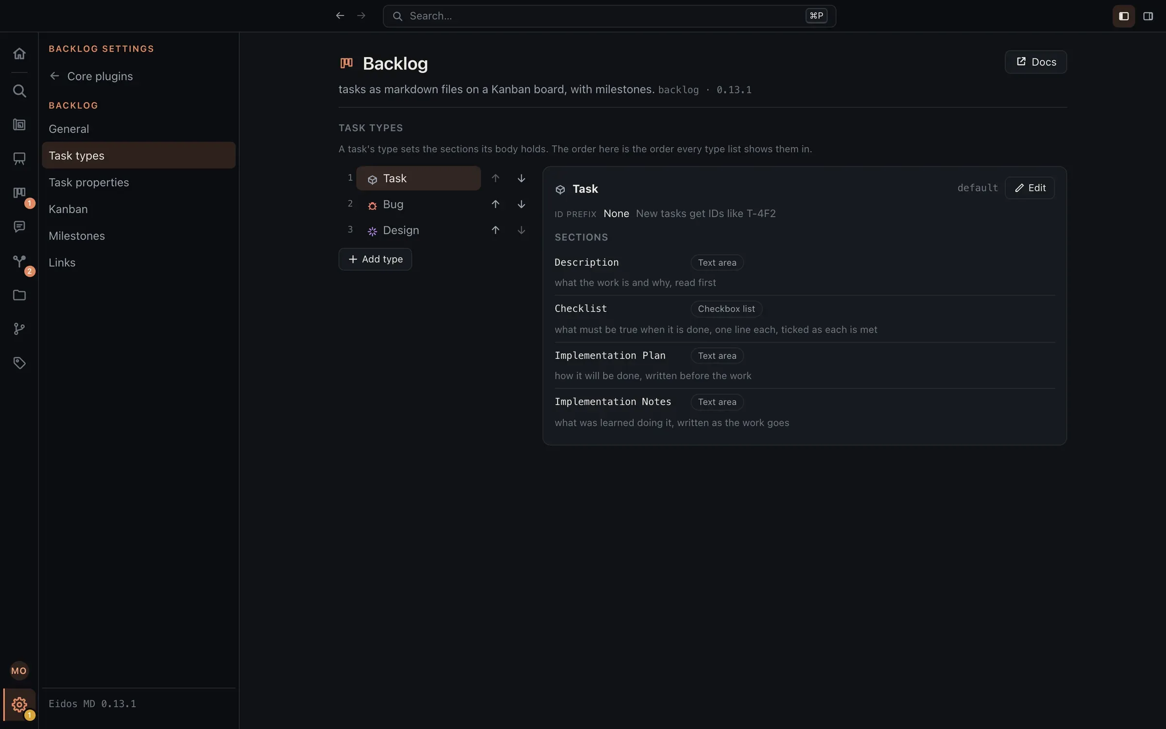1166x729 pixels.
Task: Open the library panel icon below search
Action: pyautogui.click(x=19, y=125)
